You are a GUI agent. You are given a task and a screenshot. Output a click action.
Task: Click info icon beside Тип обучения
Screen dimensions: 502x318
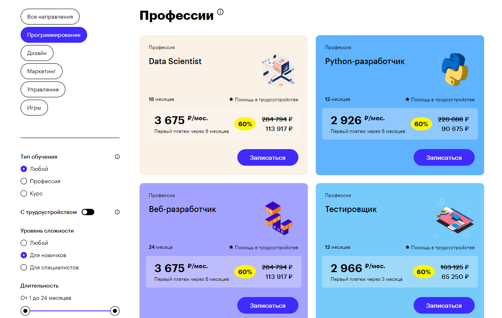[117, 157]
